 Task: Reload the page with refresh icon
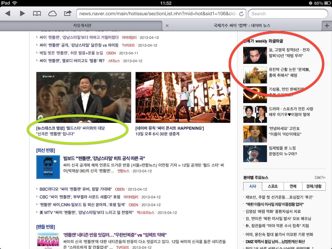(x=241, y=14)
